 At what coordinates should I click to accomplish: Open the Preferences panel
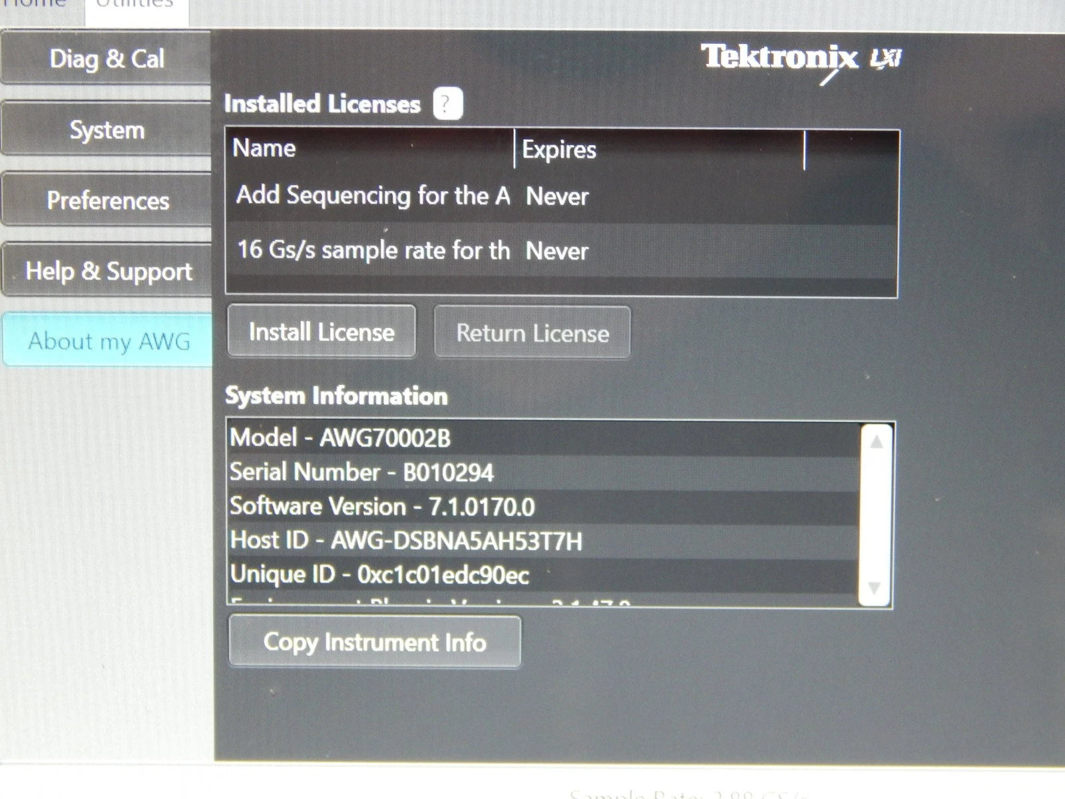106,201
